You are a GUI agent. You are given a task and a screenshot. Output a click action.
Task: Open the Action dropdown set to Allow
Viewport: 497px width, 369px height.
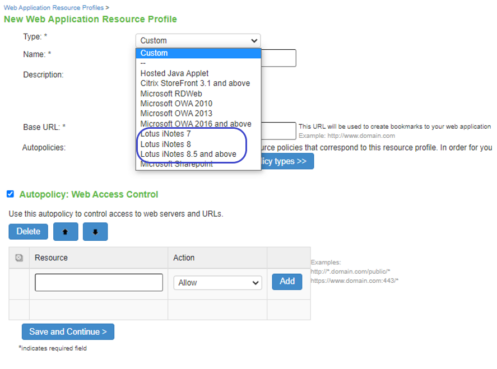click(x=218, y=283)
